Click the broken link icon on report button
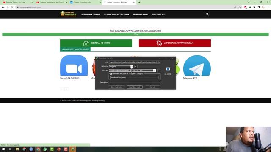The height and width of the screenshot is (152, 271). point(159,43)
